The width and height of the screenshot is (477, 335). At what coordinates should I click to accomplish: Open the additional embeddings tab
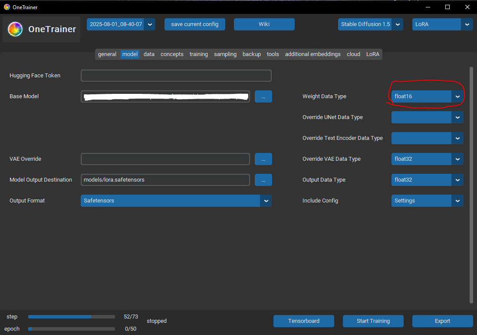[313, 54]
